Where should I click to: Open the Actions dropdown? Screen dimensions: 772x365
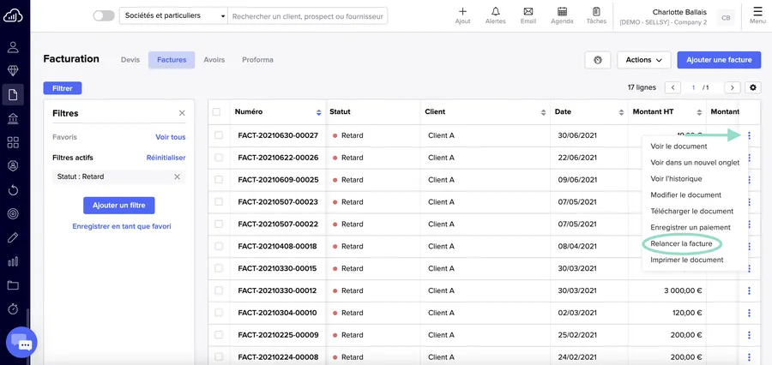tap(643, 60)
